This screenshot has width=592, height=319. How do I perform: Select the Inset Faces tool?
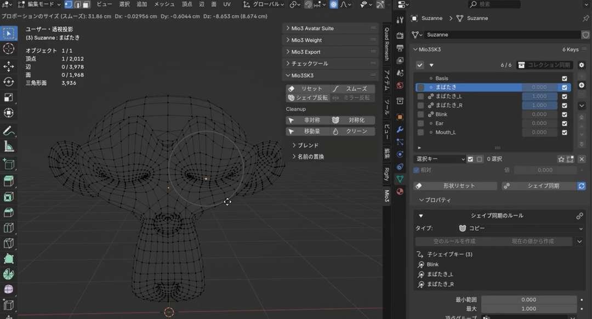click(x=9, y=197)
